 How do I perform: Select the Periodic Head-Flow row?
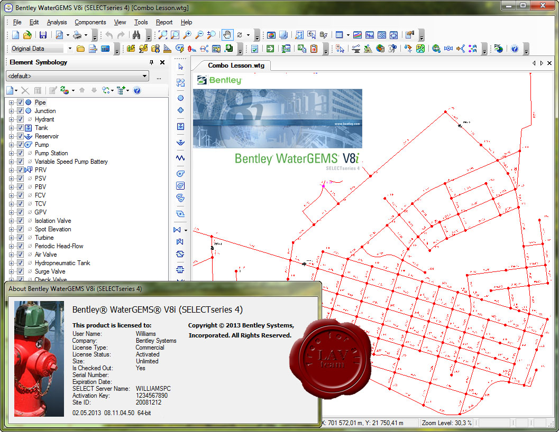[59, 246]
